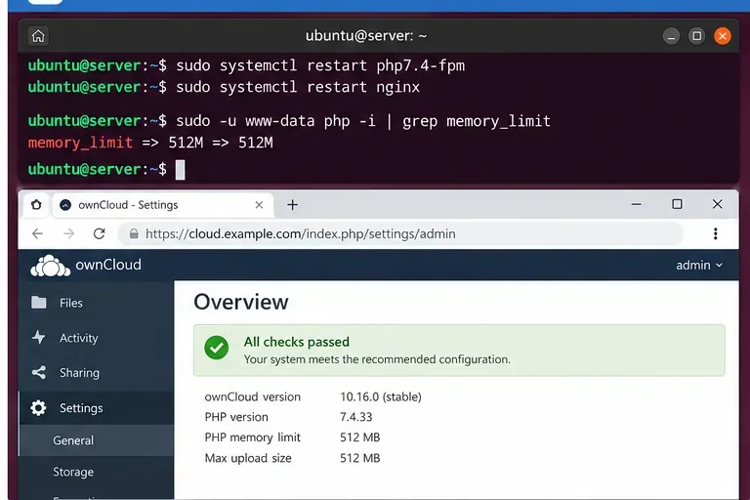The height and width of the screenshot is (500, 750).
Task: Click the PHP memory limit 512 MB value
Action: click(x=359, y=437)
